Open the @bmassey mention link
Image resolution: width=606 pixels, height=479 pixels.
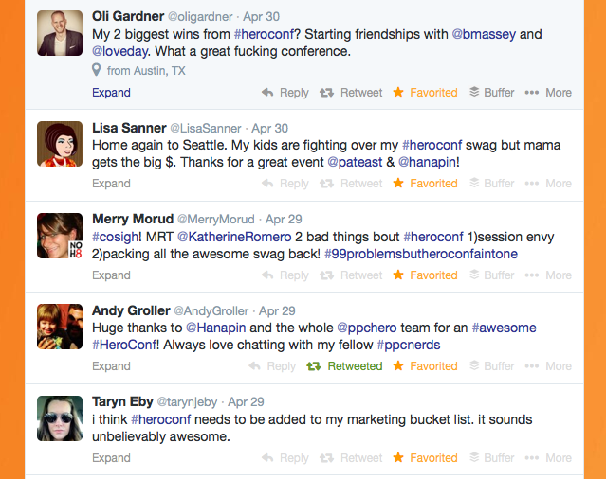(484, 34)
